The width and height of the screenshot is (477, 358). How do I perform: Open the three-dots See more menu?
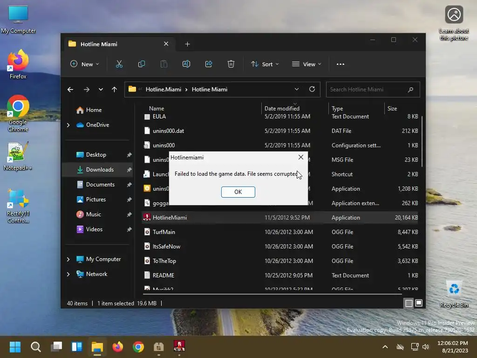coord(341,64)
